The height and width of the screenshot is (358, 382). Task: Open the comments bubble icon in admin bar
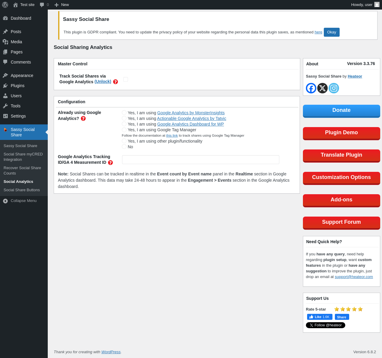pyautogui.click(x=42, y=5)
